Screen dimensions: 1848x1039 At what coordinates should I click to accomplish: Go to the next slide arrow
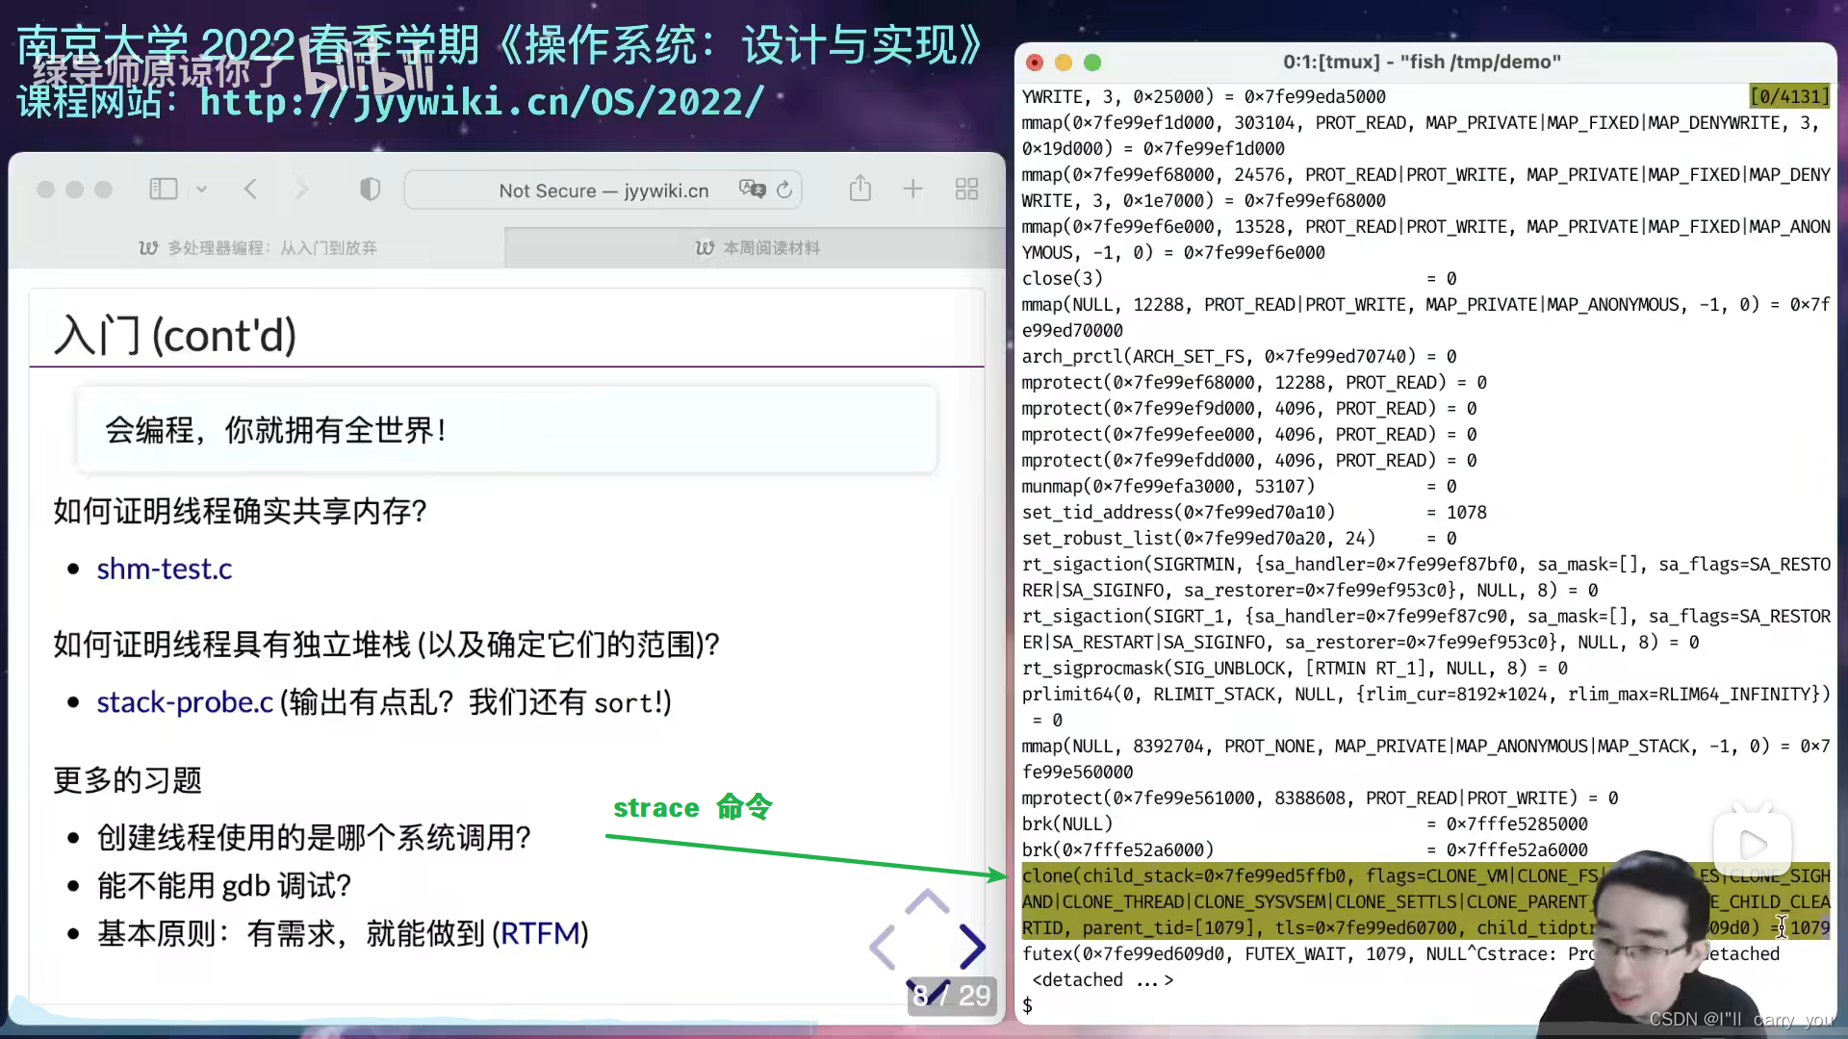(x=973, y=947)
